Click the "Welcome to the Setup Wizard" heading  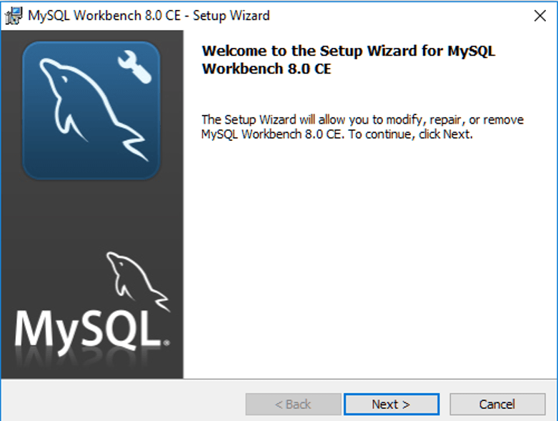(349, 60)
